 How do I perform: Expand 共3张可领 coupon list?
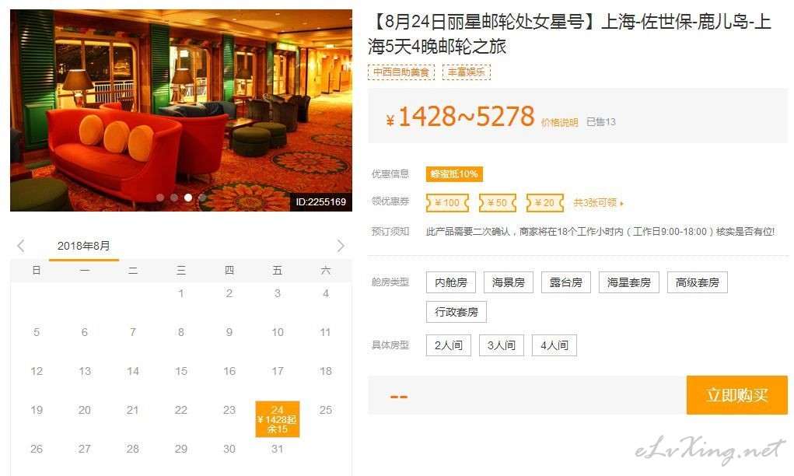point(599,203)
